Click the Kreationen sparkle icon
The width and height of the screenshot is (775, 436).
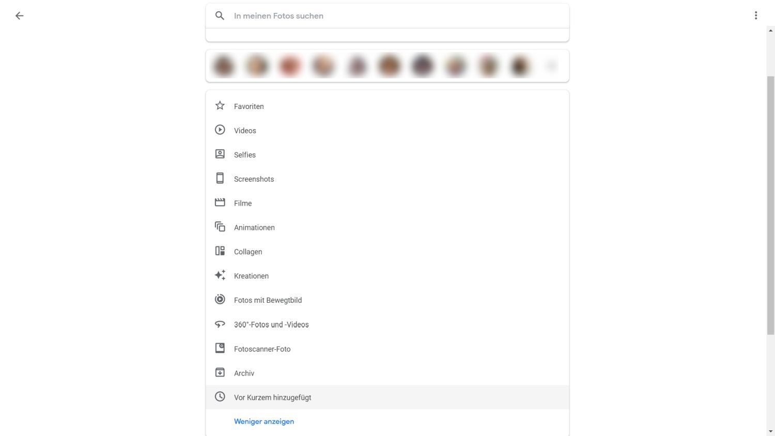coord(220,275)
